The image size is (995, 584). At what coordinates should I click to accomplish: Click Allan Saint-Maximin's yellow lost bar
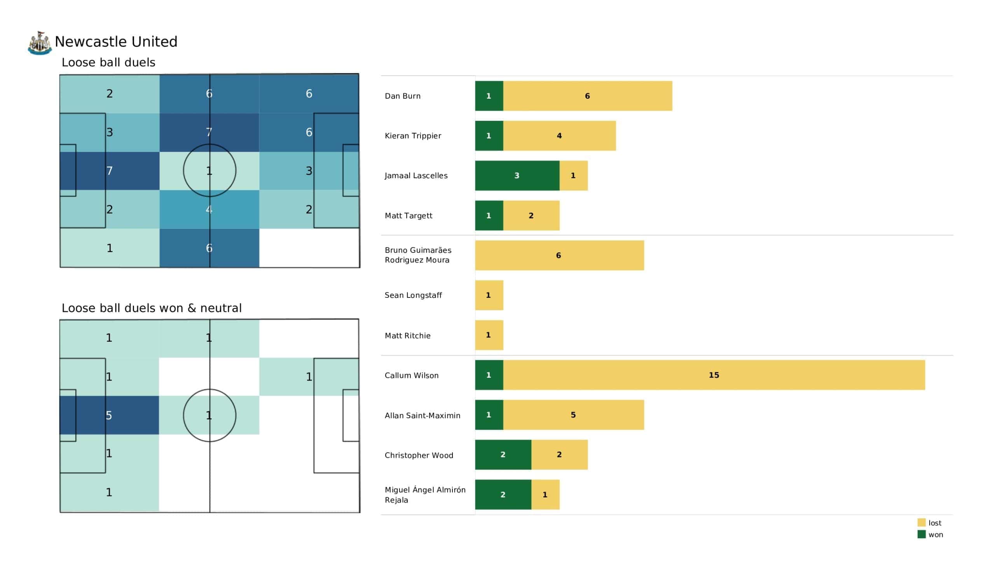[573, 415]
